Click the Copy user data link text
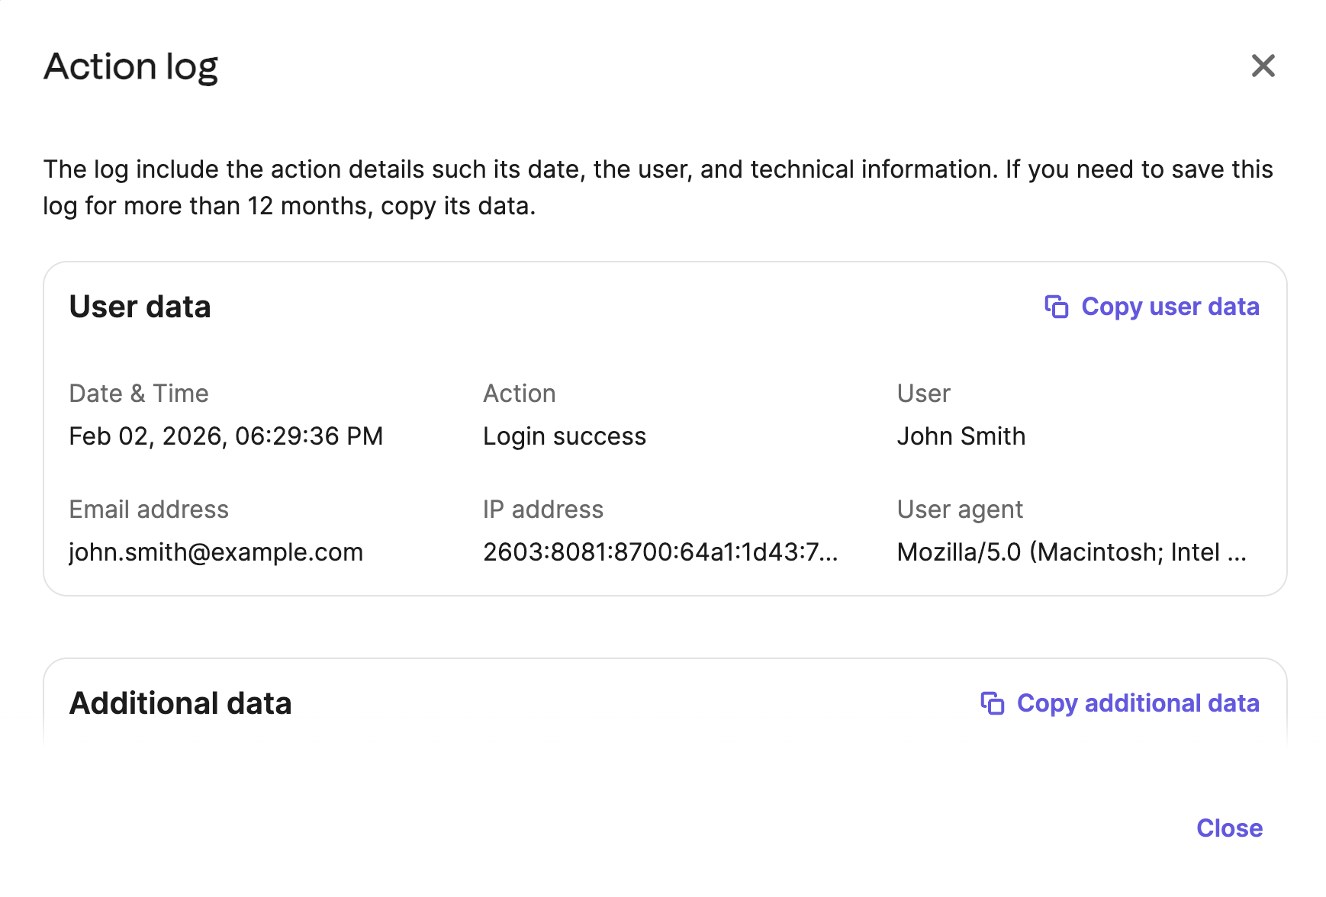This screenshot has height=897, width=1326. [1170, 307]
